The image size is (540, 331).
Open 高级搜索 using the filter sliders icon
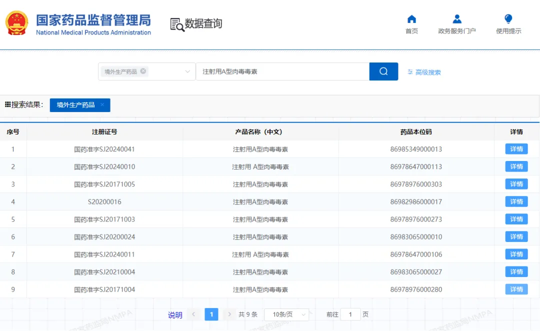(x=409, y=72)
